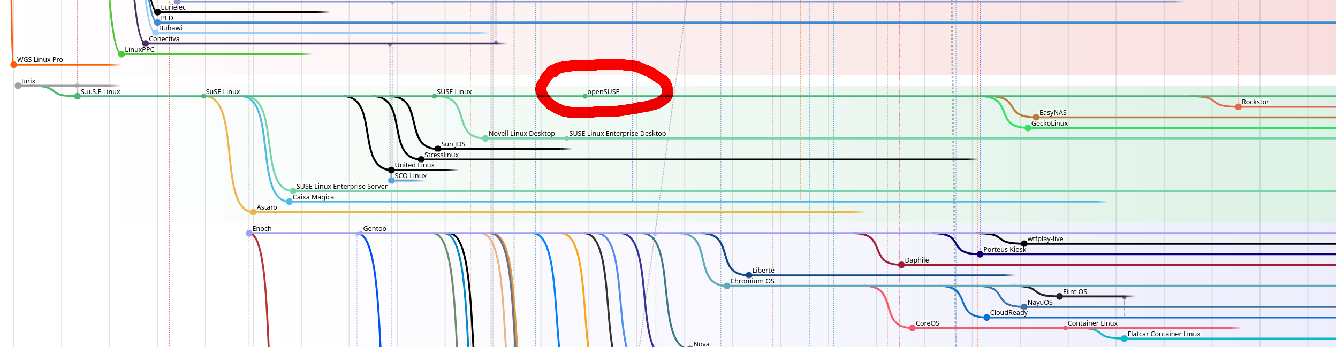Select the Enoch label
This screenshot has height=347, width=1336.
click(262, 229)
